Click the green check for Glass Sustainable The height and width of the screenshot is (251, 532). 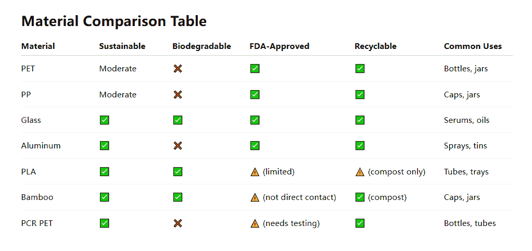coord(105,120)
